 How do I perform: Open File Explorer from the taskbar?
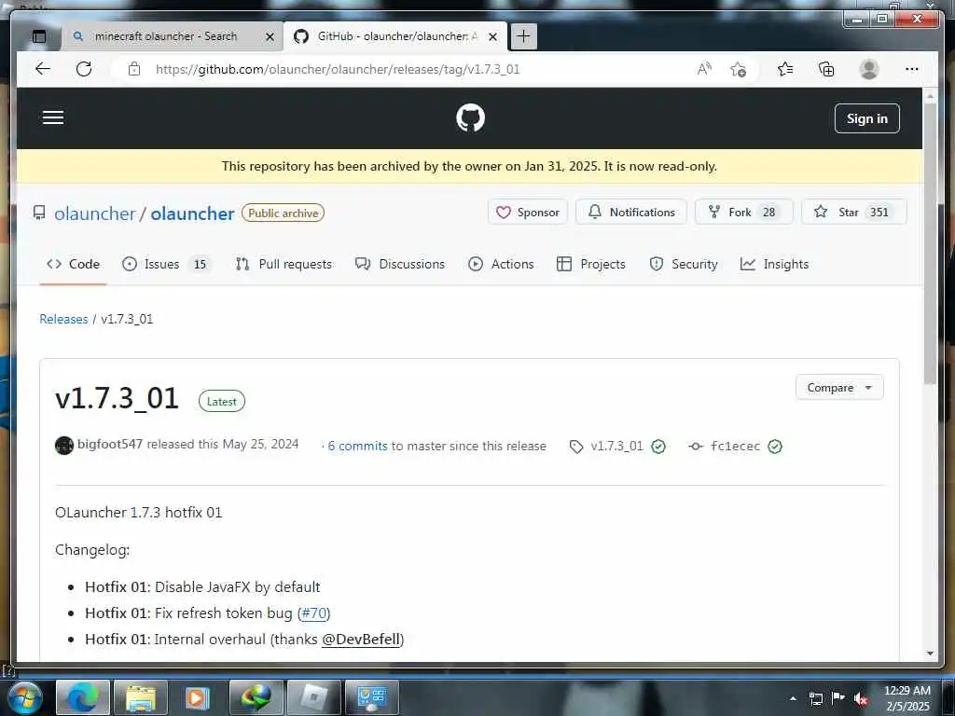point(141,697)
